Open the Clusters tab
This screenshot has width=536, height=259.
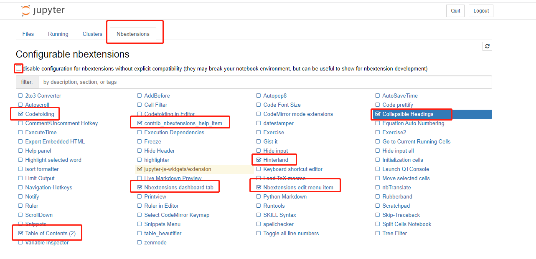click(x=92, y=34)
